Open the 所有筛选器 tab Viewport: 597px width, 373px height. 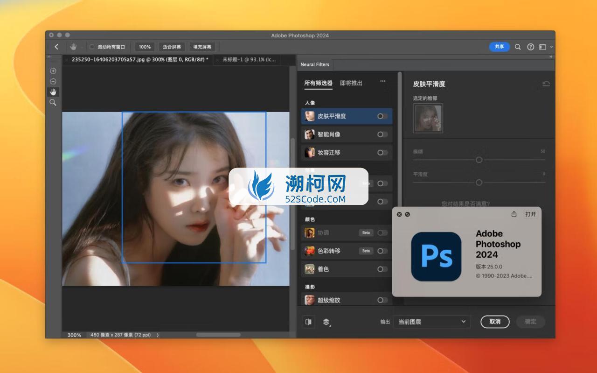tap(319, 83)
